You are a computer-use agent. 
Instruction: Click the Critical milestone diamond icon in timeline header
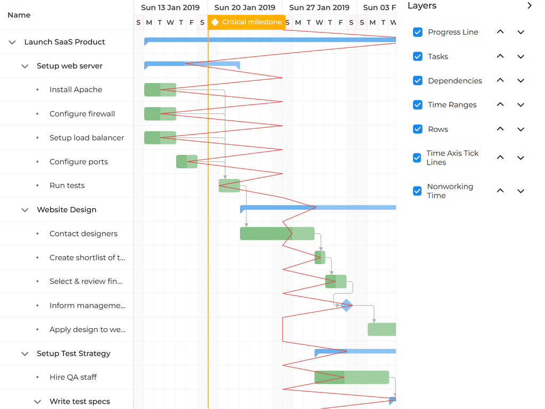pos(215,22)
